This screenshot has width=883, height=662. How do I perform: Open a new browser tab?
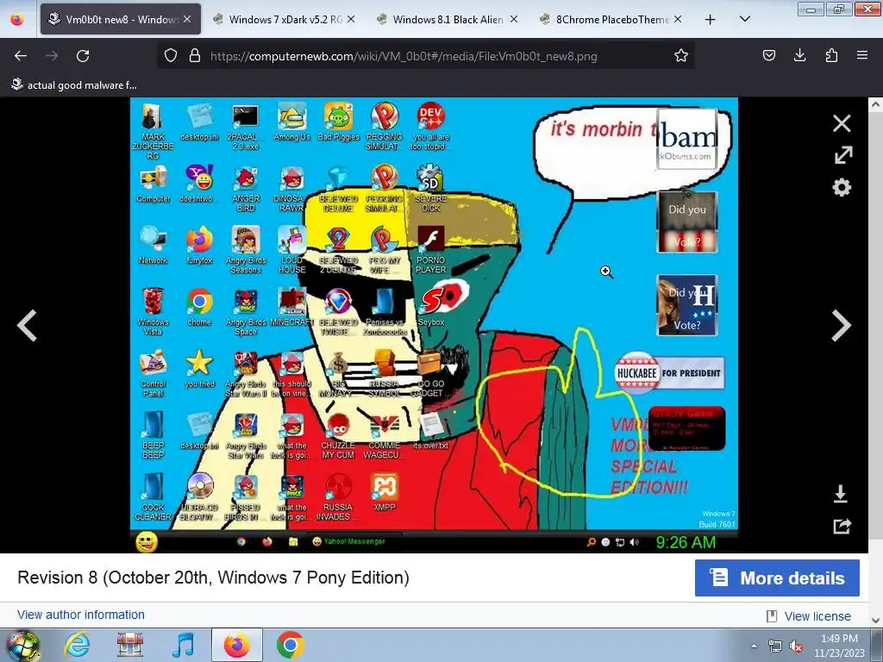coord(711,20)
